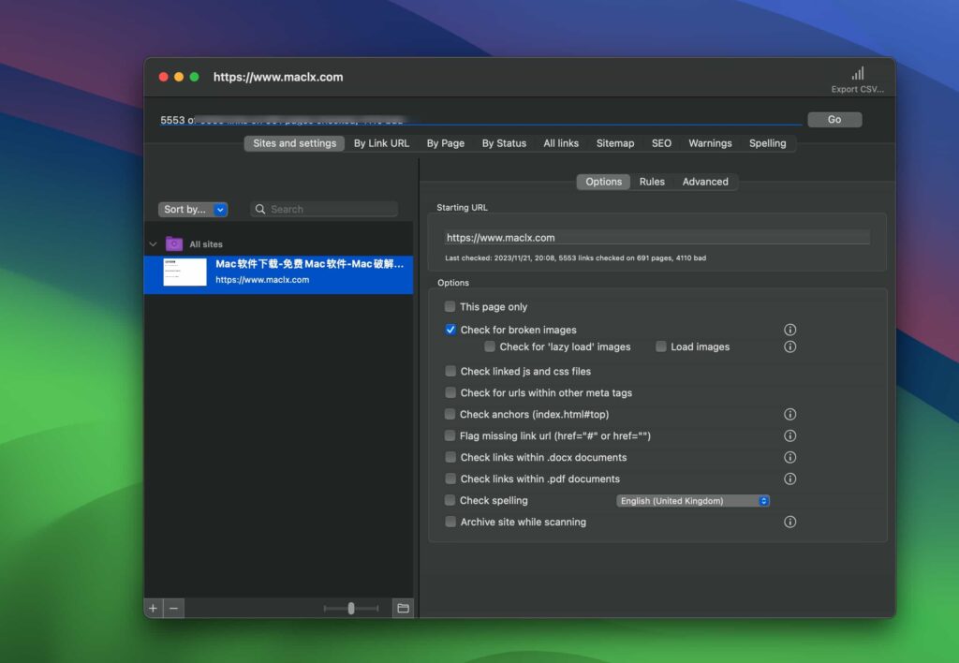959x663 pixels.
Task: Click the minus icon to remove site
Action: pos(173,609)
